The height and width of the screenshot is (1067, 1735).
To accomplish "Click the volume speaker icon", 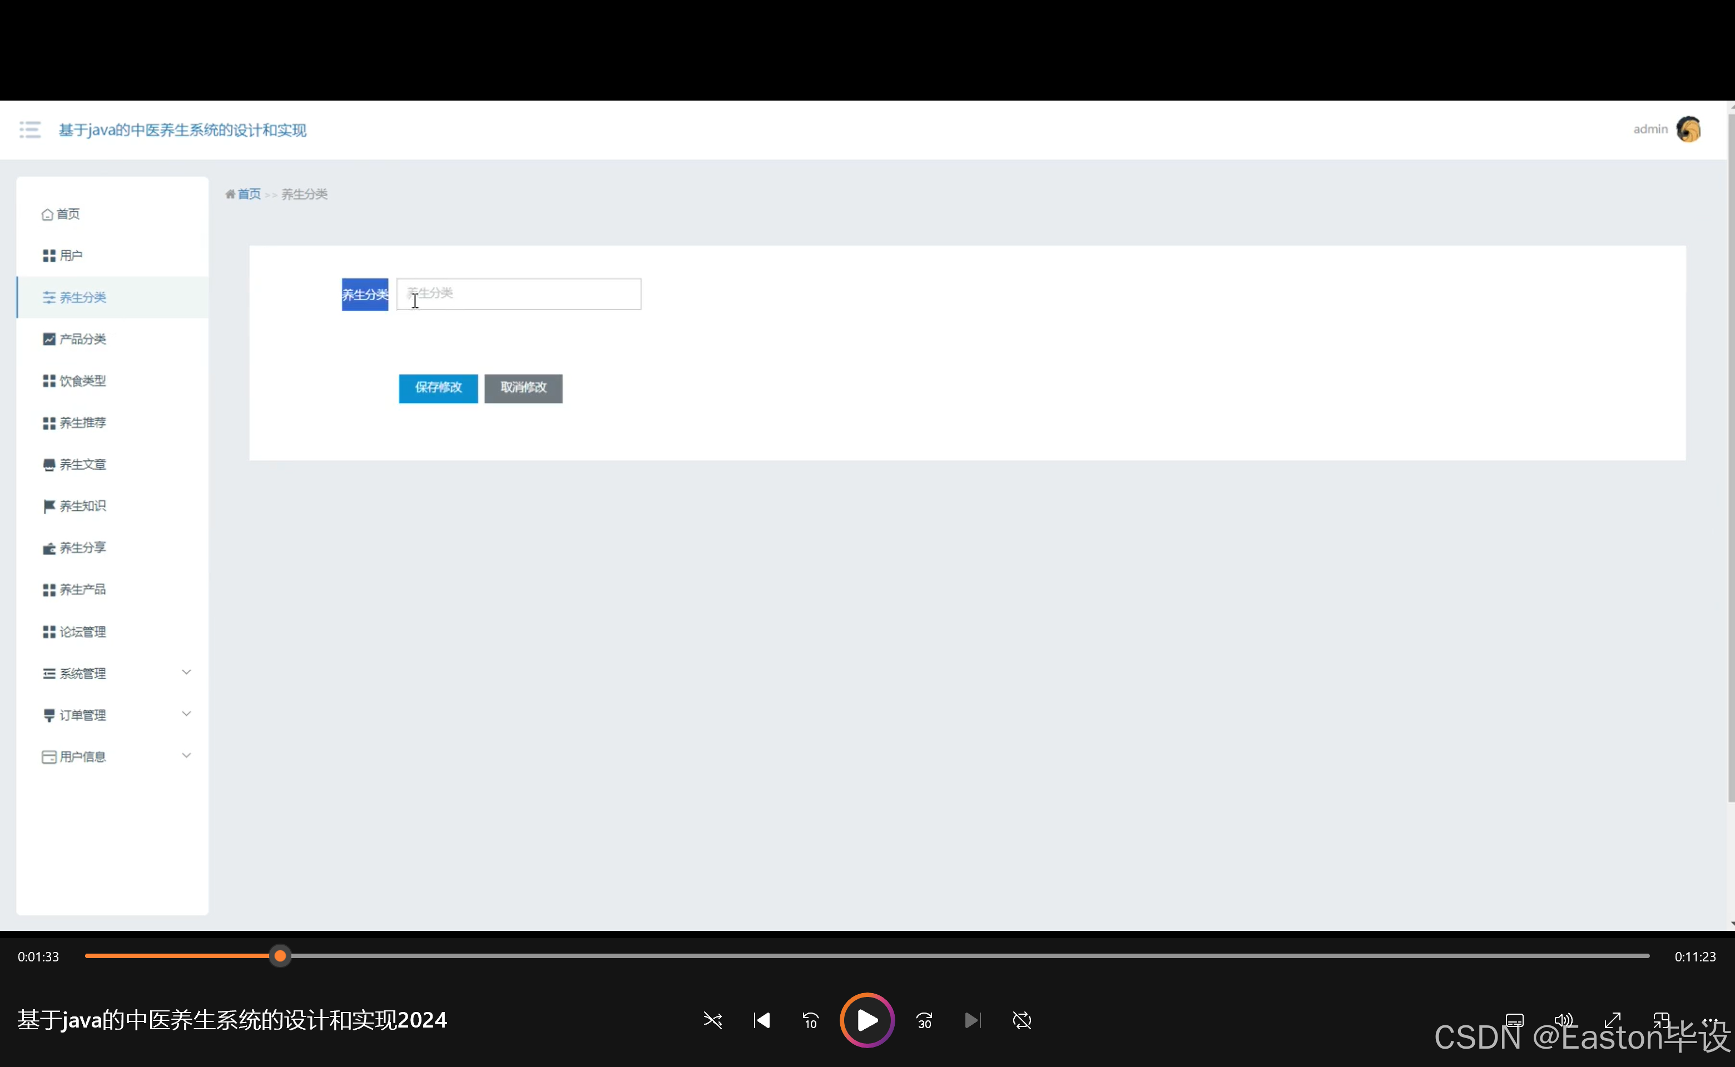I will click(x=1563, y=1020).
